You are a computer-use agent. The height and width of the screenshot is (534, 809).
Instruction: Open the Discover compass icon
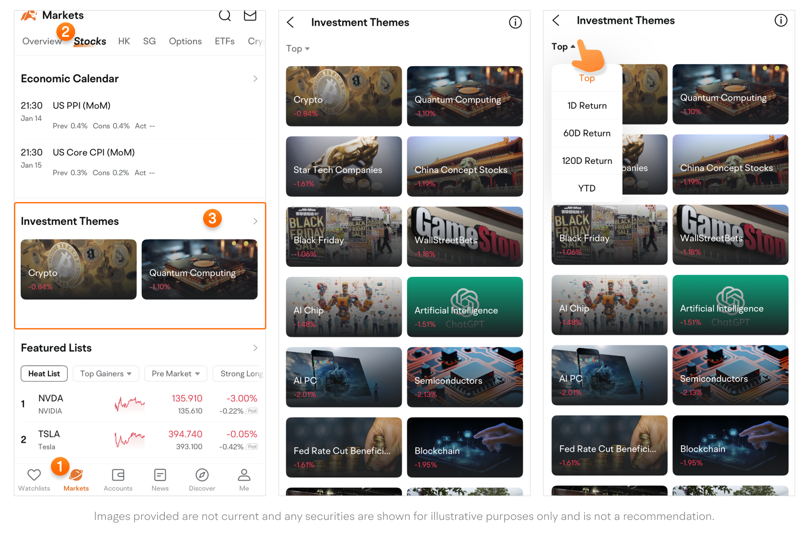click(202, 475)
